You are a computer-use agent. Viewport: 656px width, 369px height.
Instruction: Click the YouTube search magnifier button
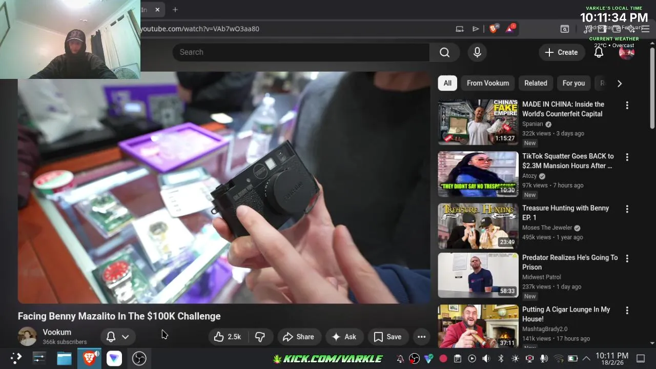(444, 52)
